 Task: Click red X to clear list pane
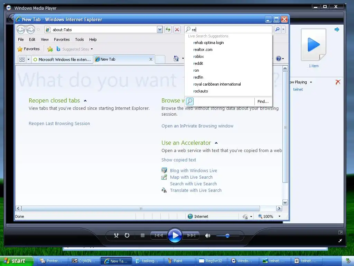pyautogui.click(x=338, y=82)
